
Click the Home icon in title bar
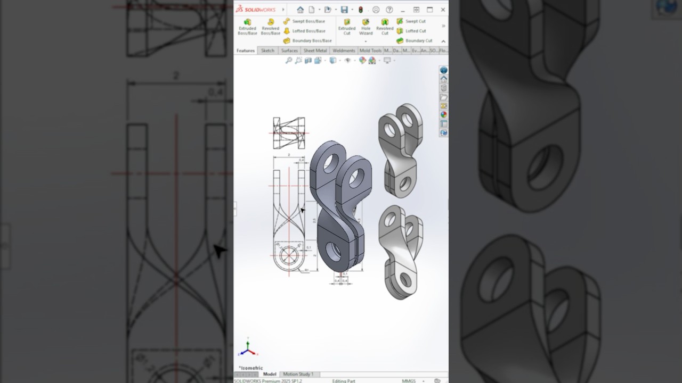(300, 10)
